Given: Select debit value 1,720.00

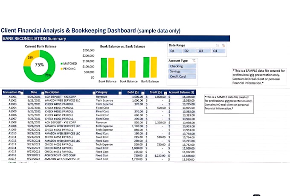Looking at the screenshot, I should pos(137,159).
